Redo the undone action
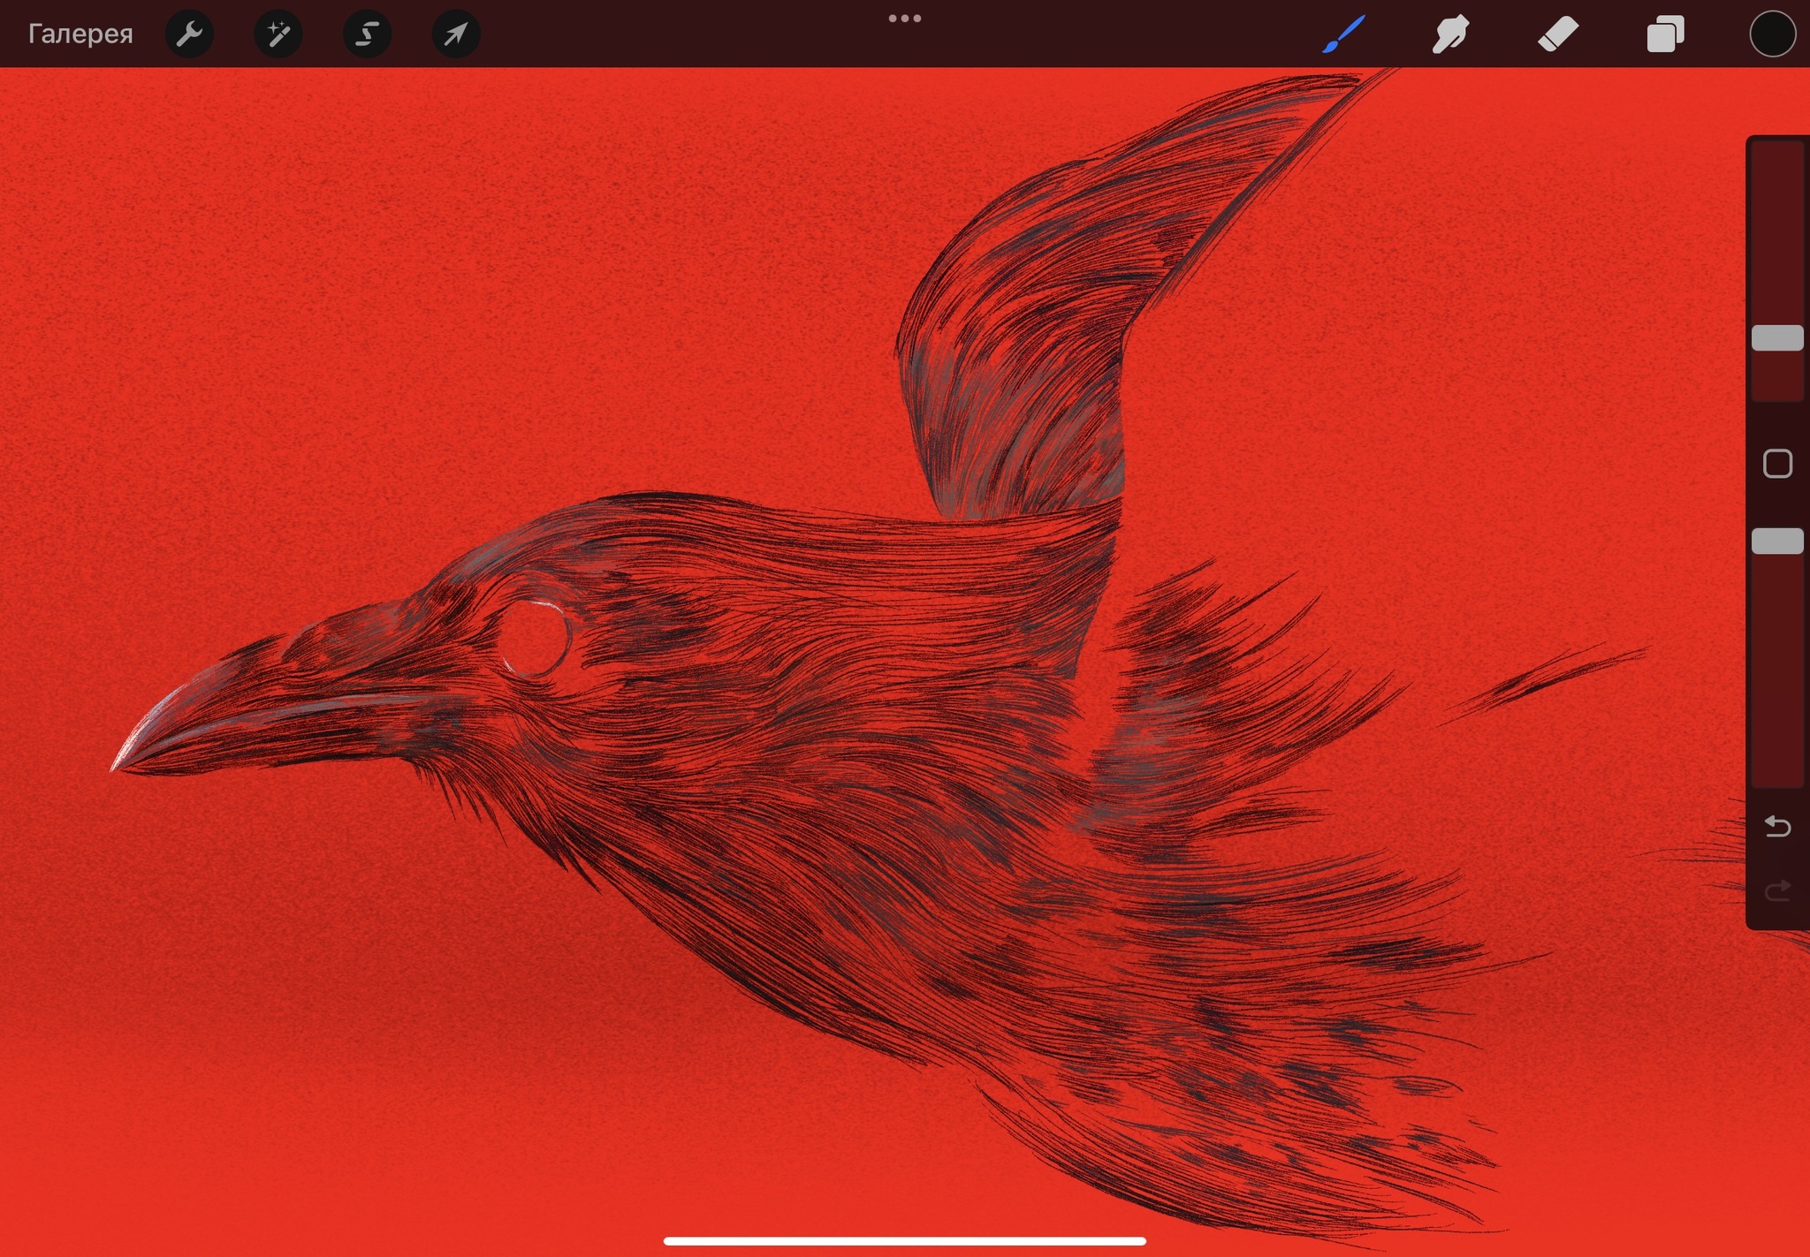 coord(1777,890)
